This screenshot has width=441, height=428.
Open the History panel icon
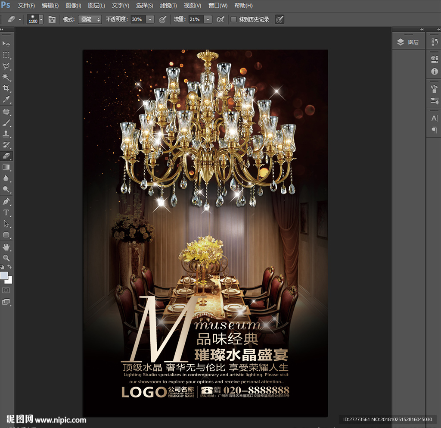[x=434, y=42]
